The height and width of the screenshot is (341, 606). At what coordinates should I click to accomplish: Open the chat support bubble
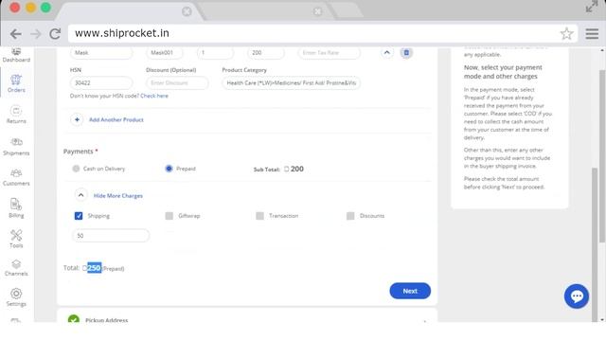tap(577, 296)
